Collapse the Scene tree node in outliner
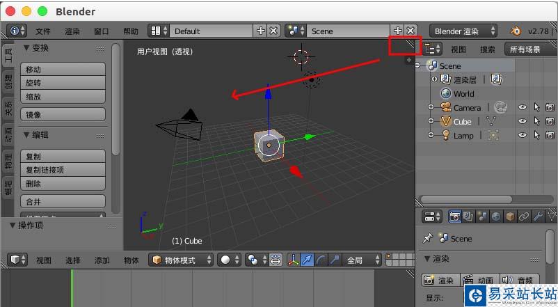Image resolution: width=558 pixels, height=307 pixels. click(418, 65)
